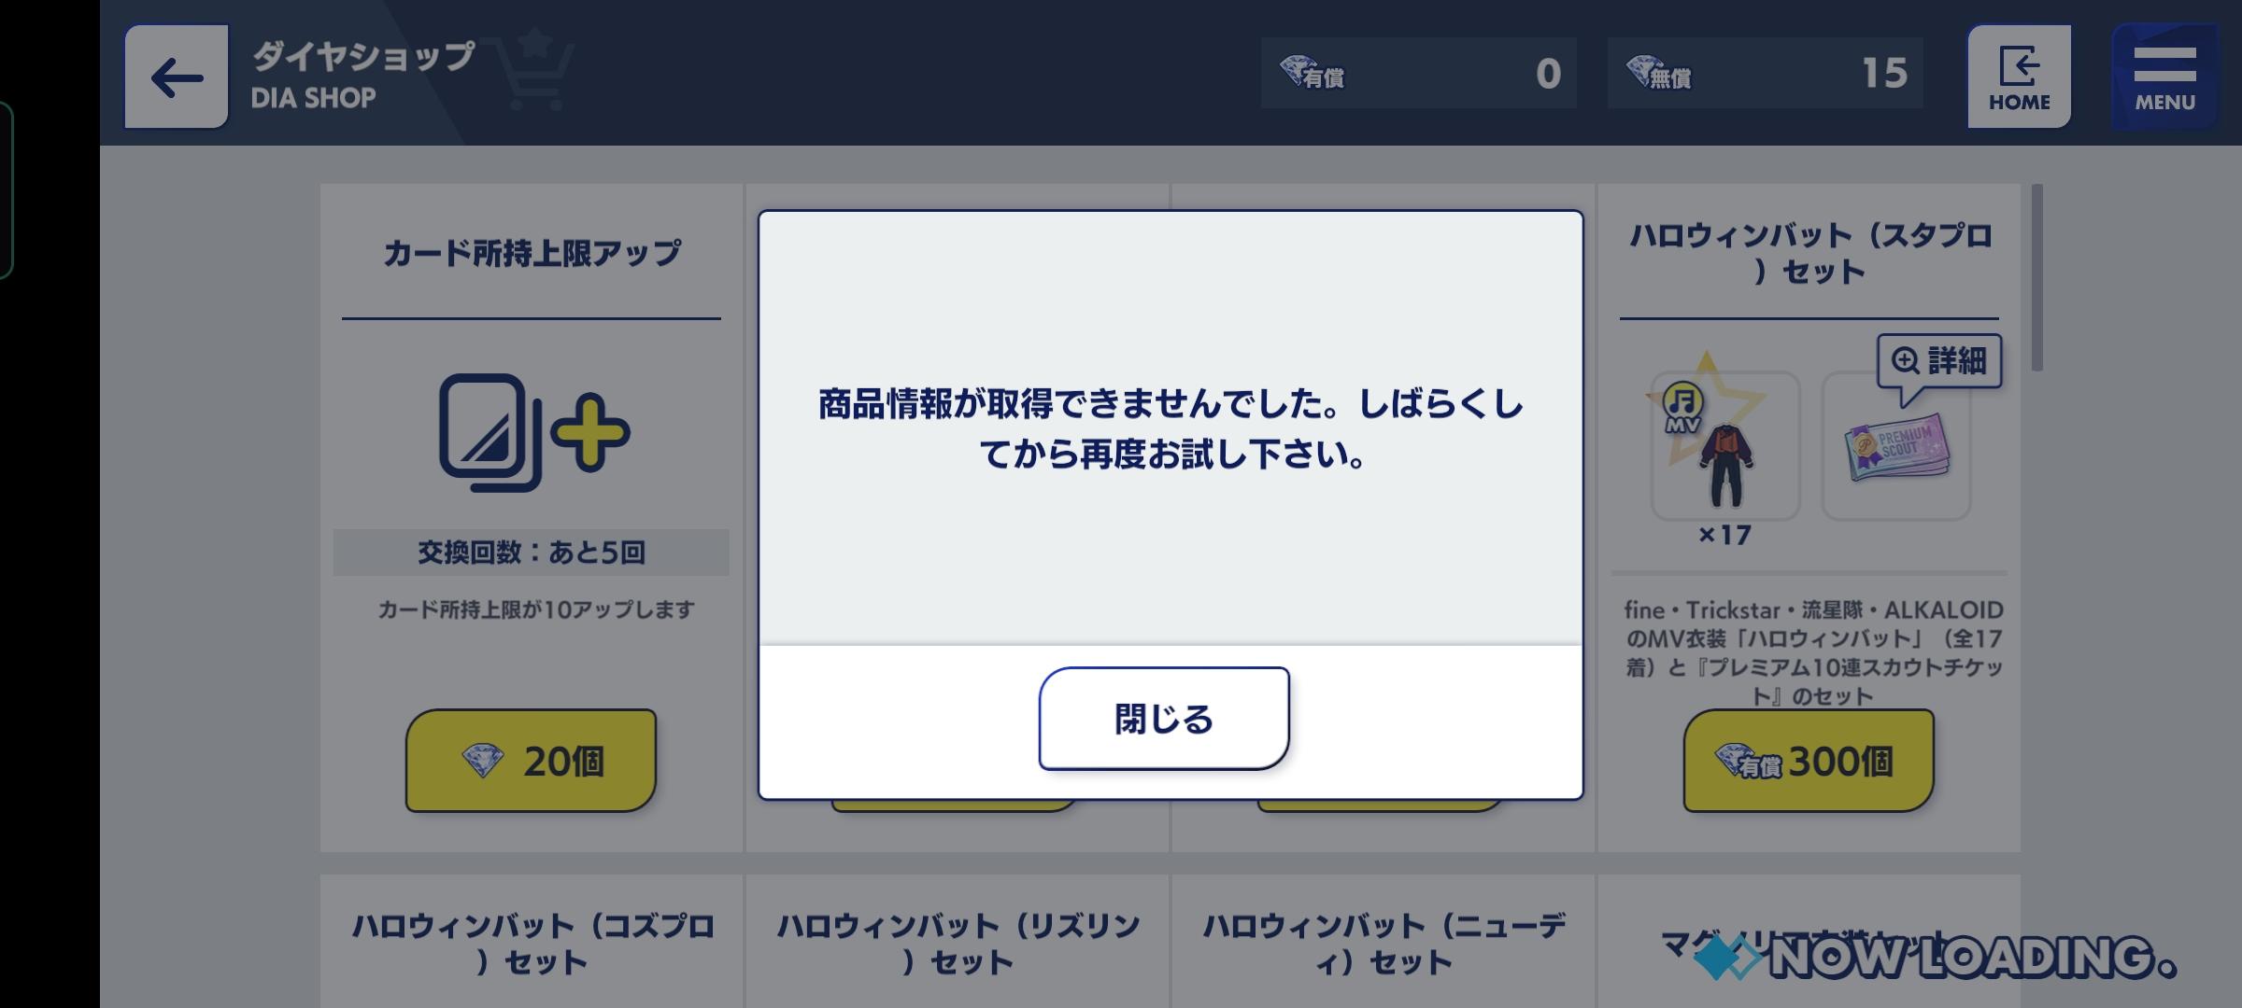Select the ハロウィンバット(ニューディ) set card
The image size is (2242, 1008).
coord(1384,941)
